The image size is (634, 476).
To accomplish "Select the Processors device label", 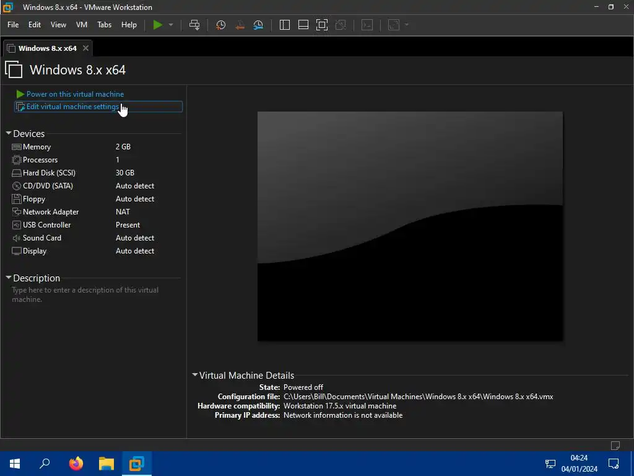I will (x=40, y=160).
